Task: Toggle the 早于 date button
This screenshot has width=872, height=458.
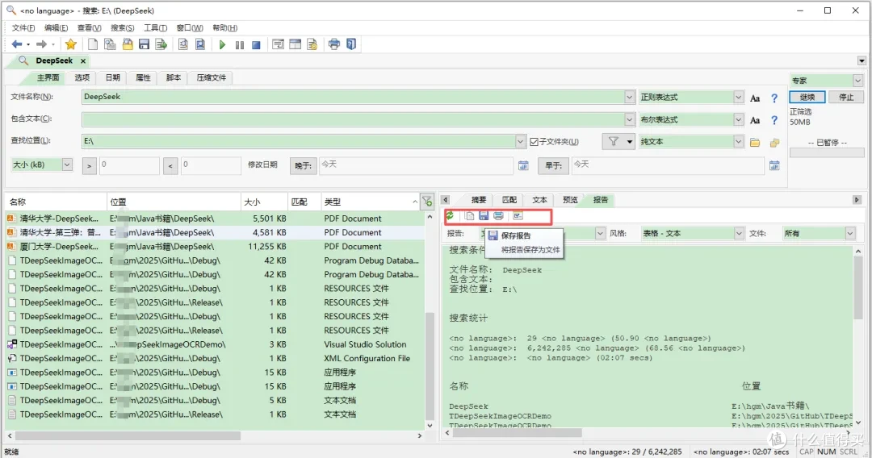Action: (x=553, y=165)
